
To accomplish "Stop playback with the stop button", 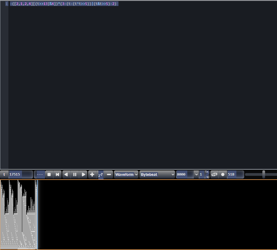I will [49, 174].
